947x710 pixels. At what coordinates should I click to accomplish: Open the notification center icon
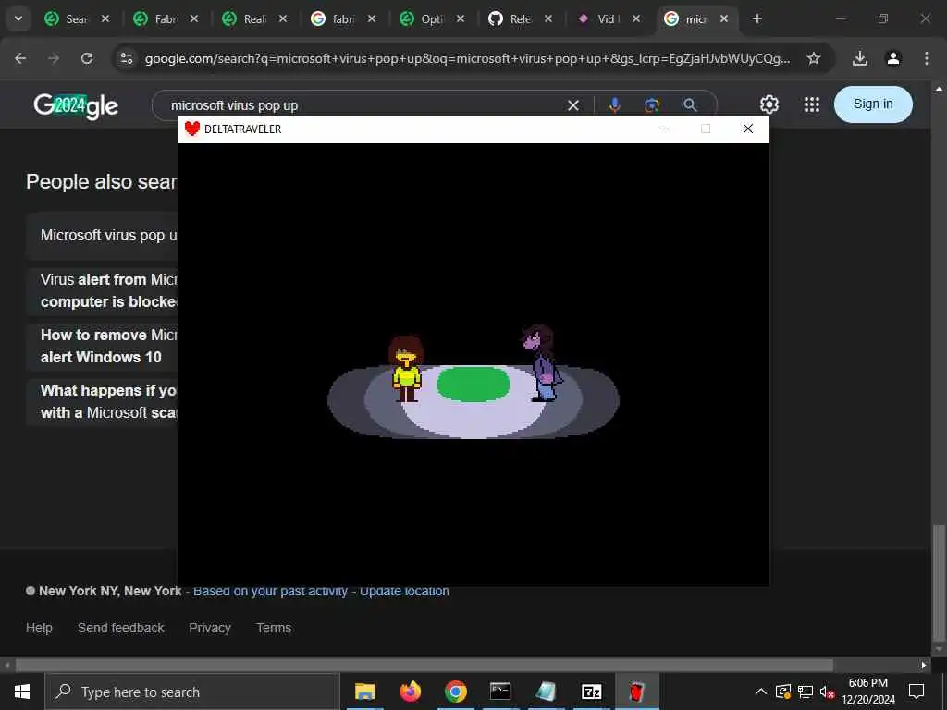tap(916, 692)
